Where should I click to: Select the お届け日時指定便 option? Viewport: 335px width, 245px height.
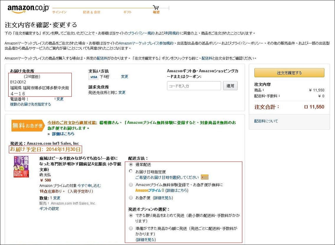(x=131, y=171)
